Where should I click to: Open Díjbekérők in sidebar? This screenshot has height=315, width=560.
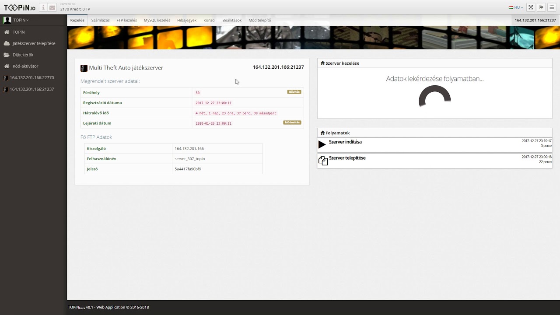33,55
